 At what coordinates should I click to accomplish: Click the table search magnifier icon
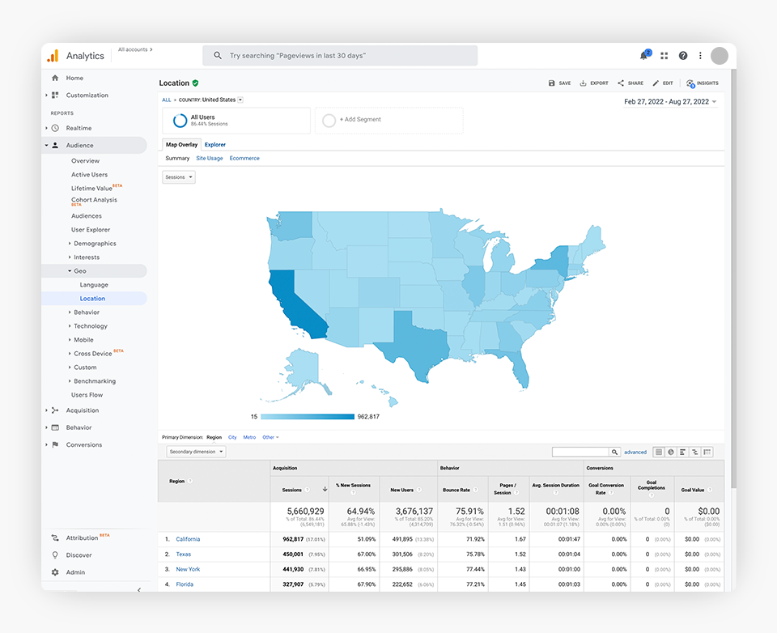(615, 452)
